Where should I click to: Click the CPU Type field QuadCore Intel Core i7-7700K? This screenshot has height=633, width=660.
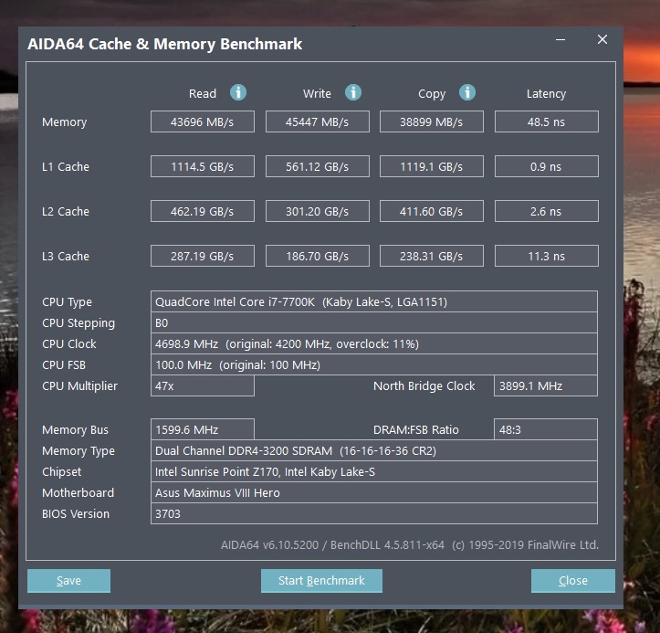tap(373, 301)
